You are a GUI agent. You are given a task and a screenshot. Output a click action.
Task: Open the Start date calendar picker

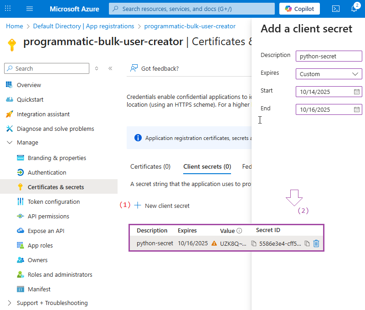(x=357, y=92)
